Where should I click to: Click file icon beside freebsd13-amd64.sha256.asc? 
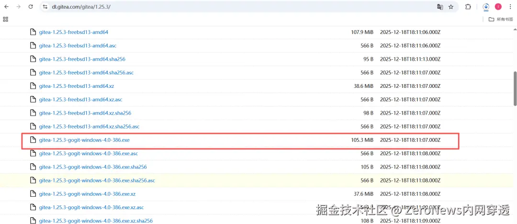pos(33,73)
